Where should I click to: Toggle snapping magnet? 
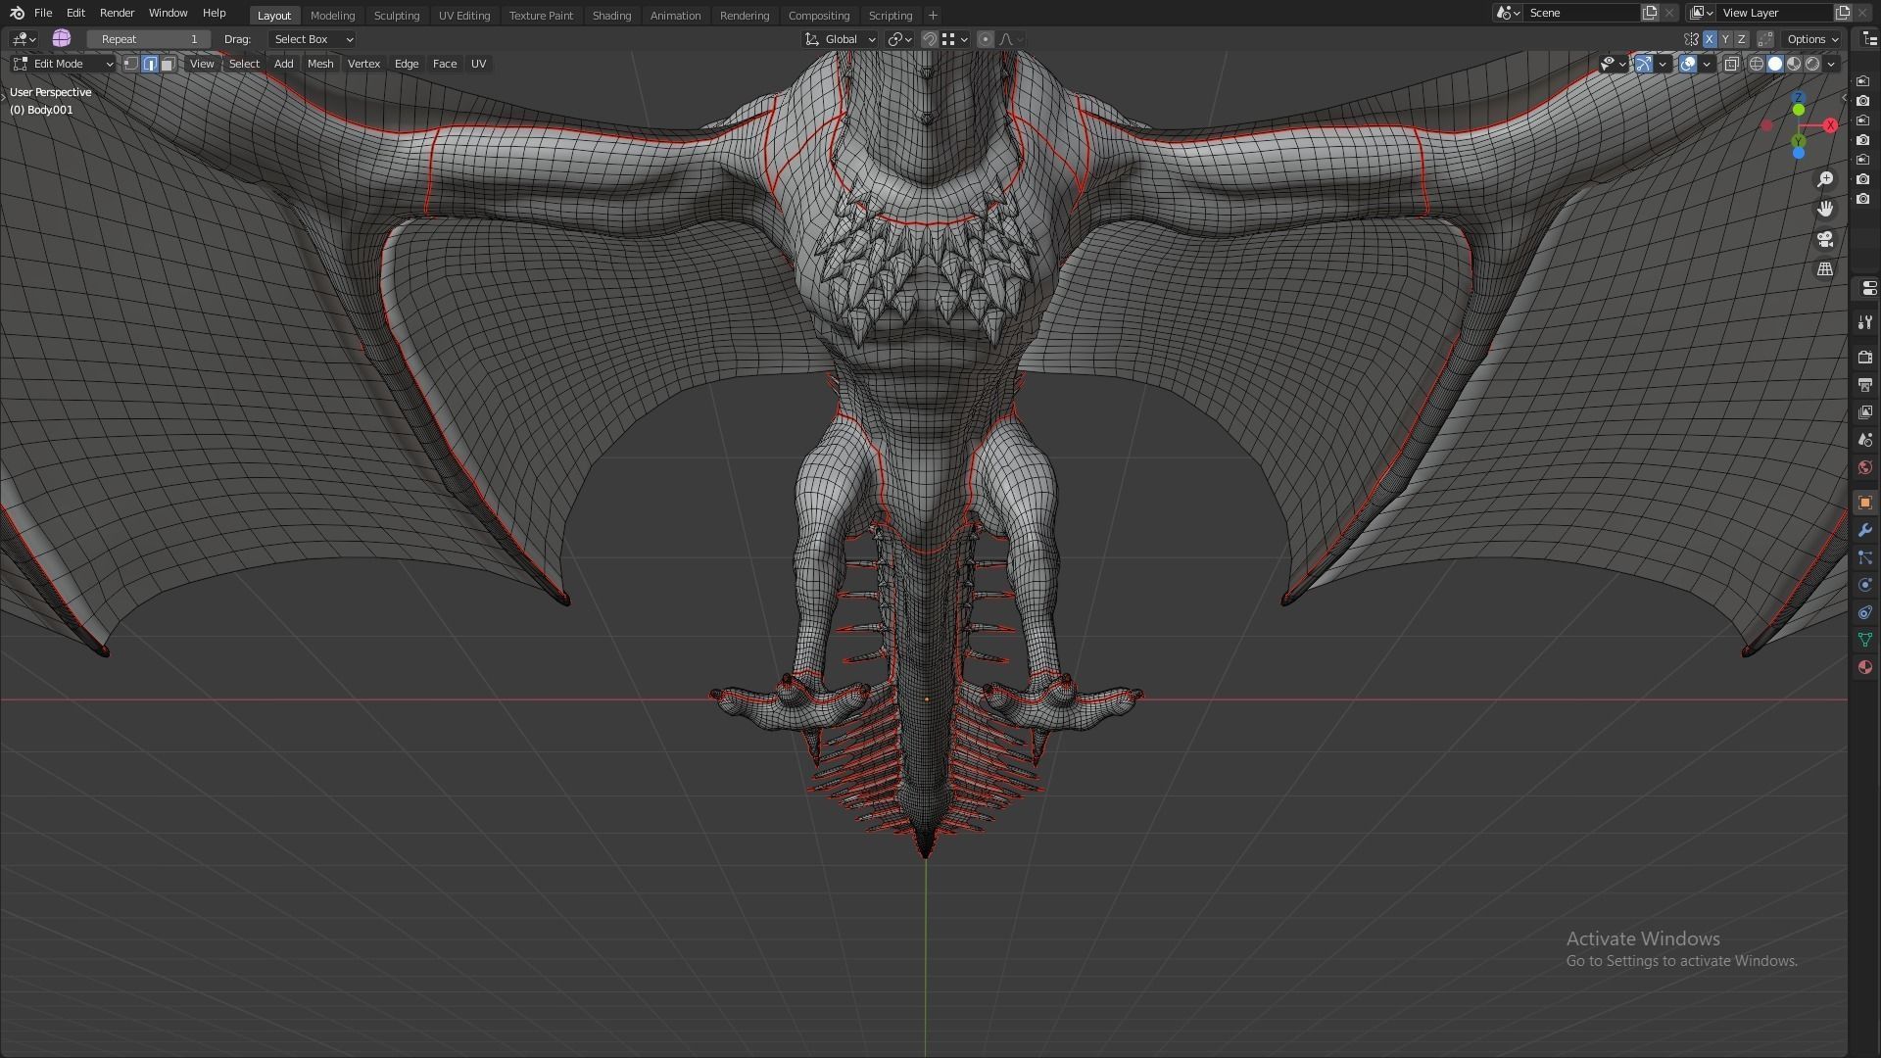pos(930,39)
